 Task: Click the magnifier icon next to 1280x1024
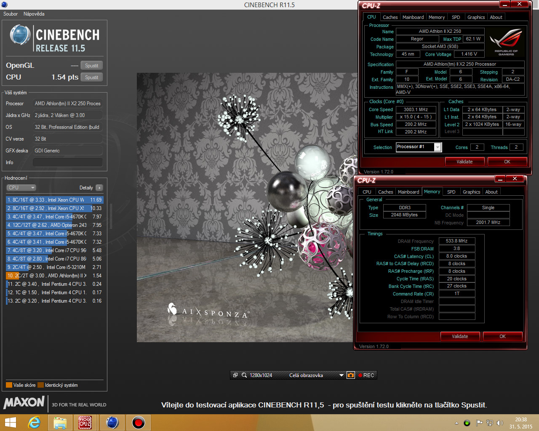244,375
